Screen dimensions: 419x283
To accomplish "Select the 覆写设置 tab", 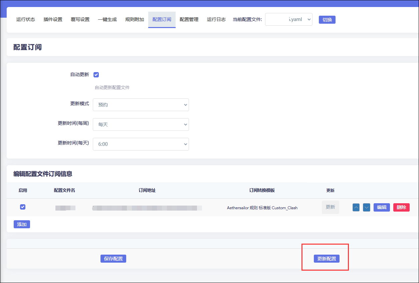I will click(x=80, y=19).
